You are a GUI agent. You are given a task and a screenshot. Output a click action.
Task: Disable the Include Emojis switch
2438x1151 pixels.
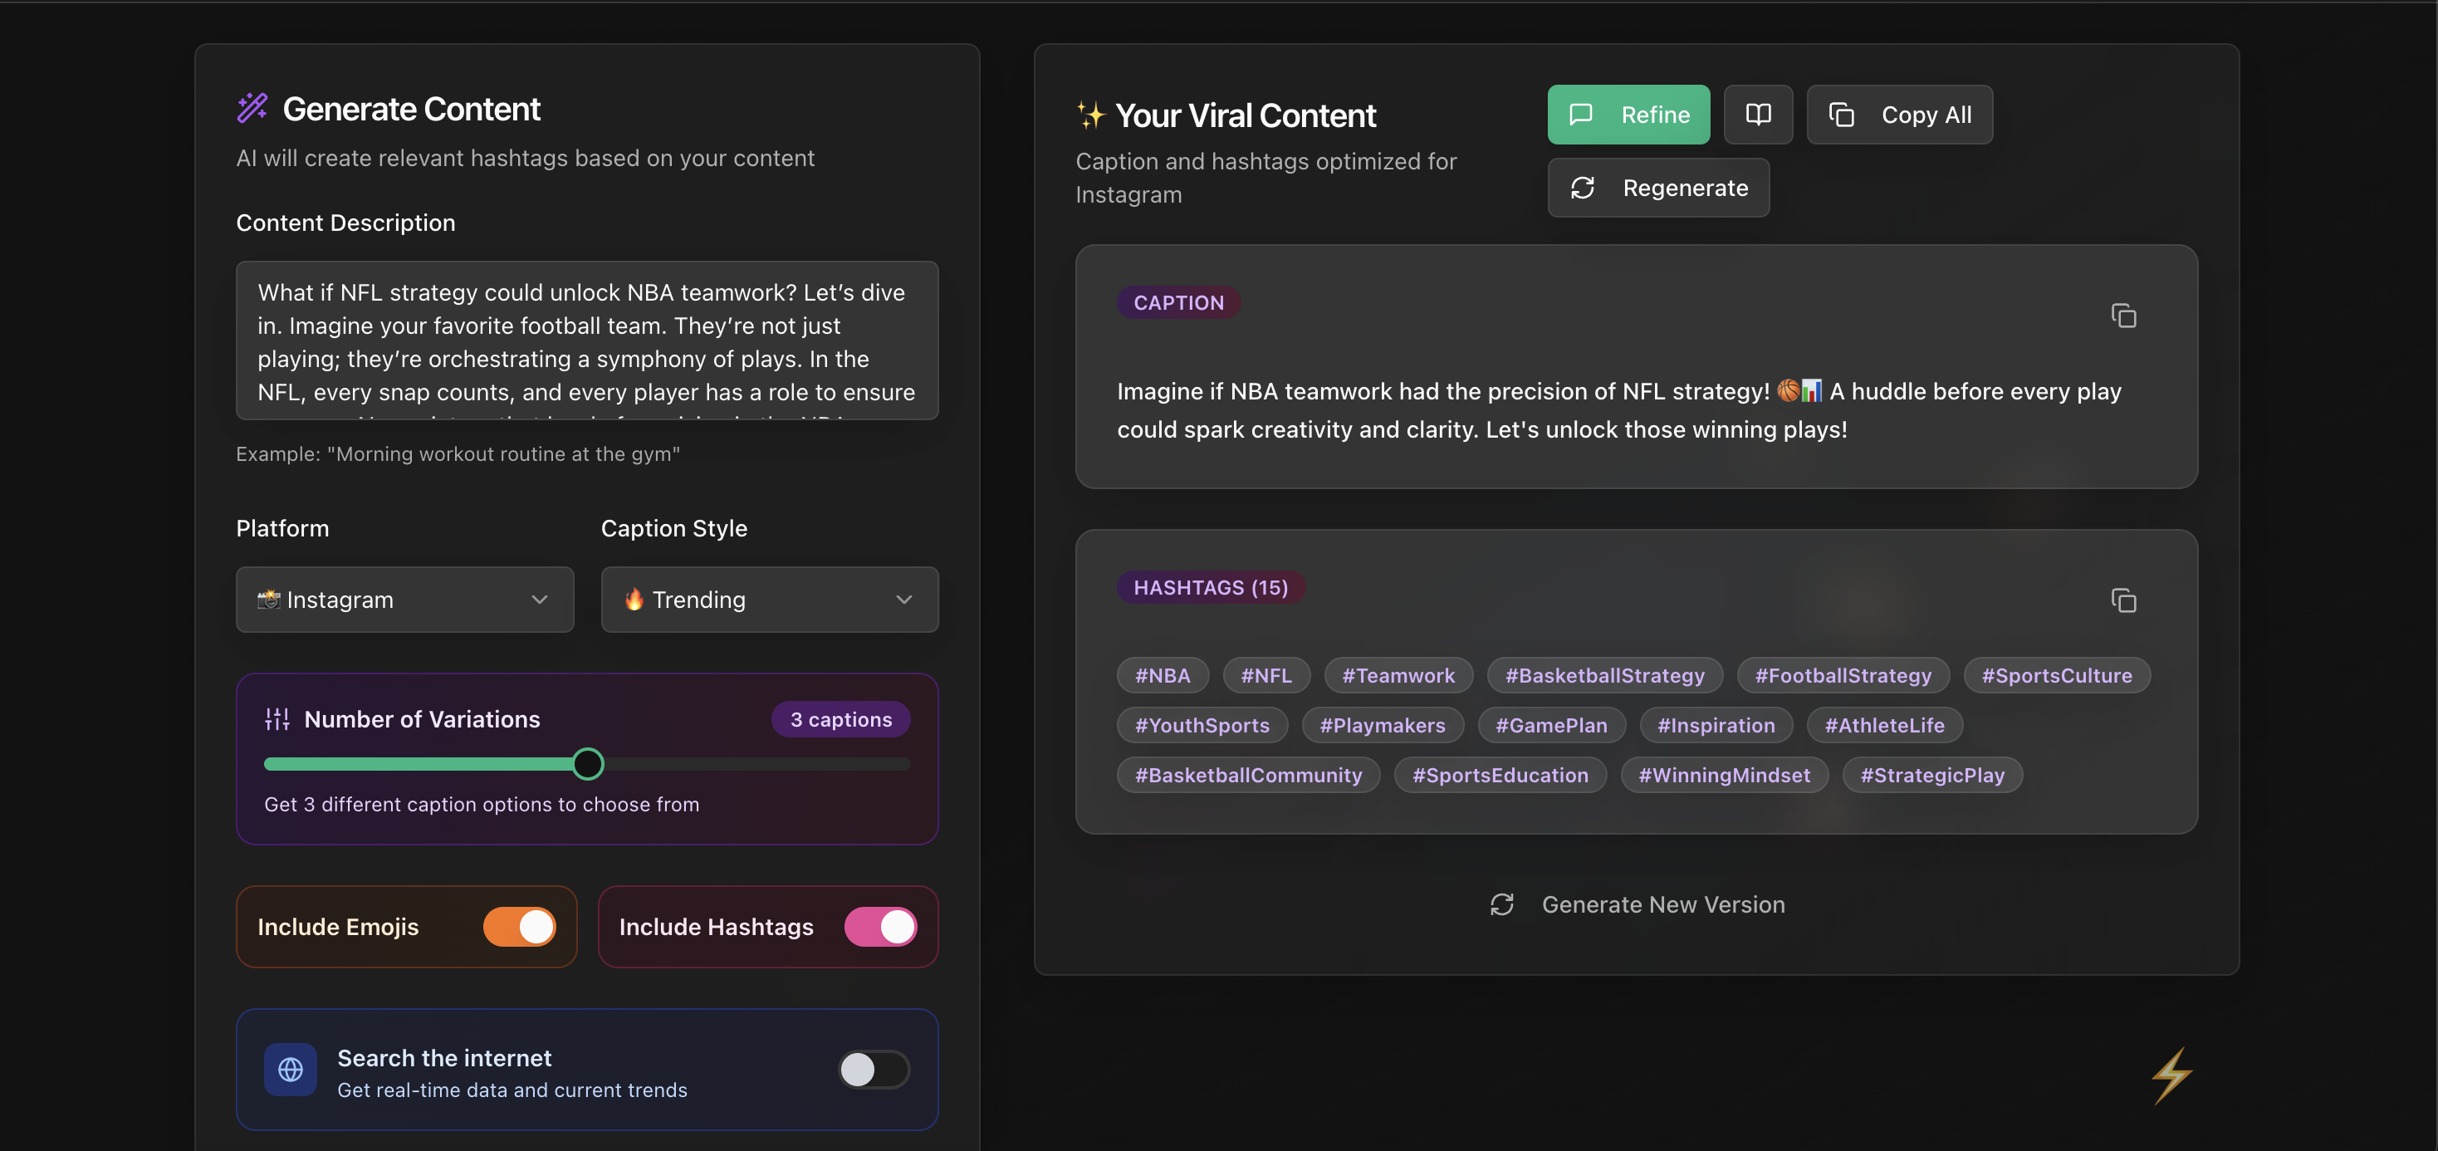[519, 927]
